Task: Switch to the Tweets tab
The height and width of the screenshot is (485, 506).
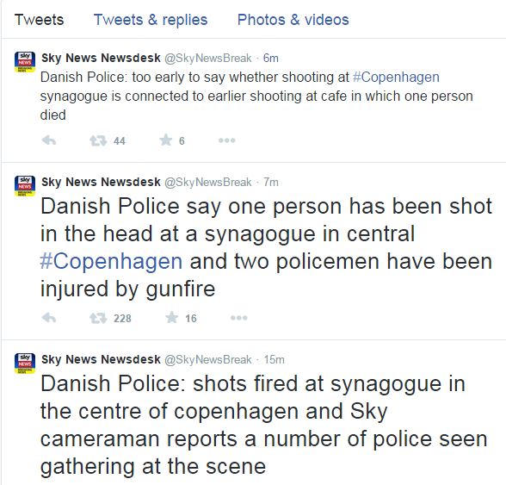Action: pos(39,20)
